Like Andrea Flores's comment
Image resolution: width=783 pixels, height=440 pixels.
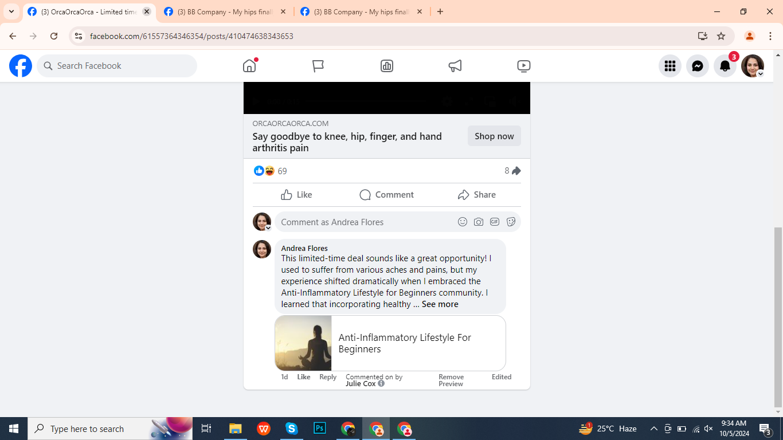point(304,377)
